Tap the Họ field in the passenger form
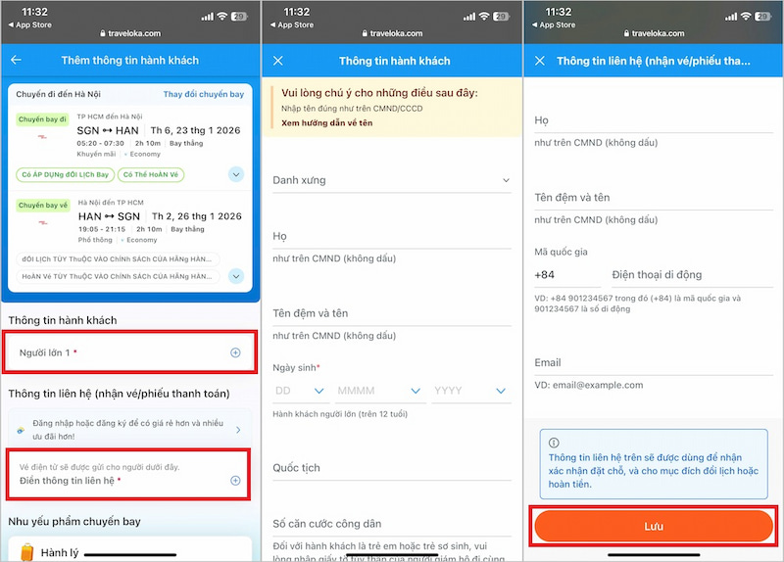 (392, 236)
